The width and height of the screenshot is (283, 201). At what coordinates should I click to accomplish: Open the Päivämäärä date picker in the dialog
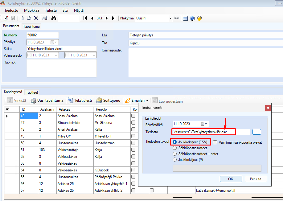204,124
